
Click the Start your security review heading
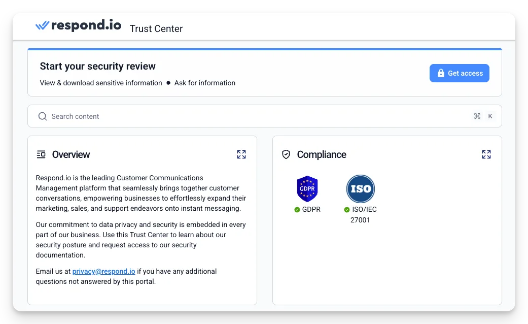[x=98, y=66]
